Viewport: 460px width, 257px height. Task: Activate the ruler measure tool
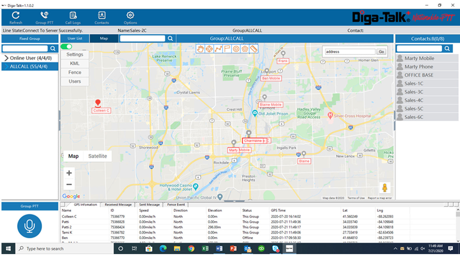click(254, 49)
